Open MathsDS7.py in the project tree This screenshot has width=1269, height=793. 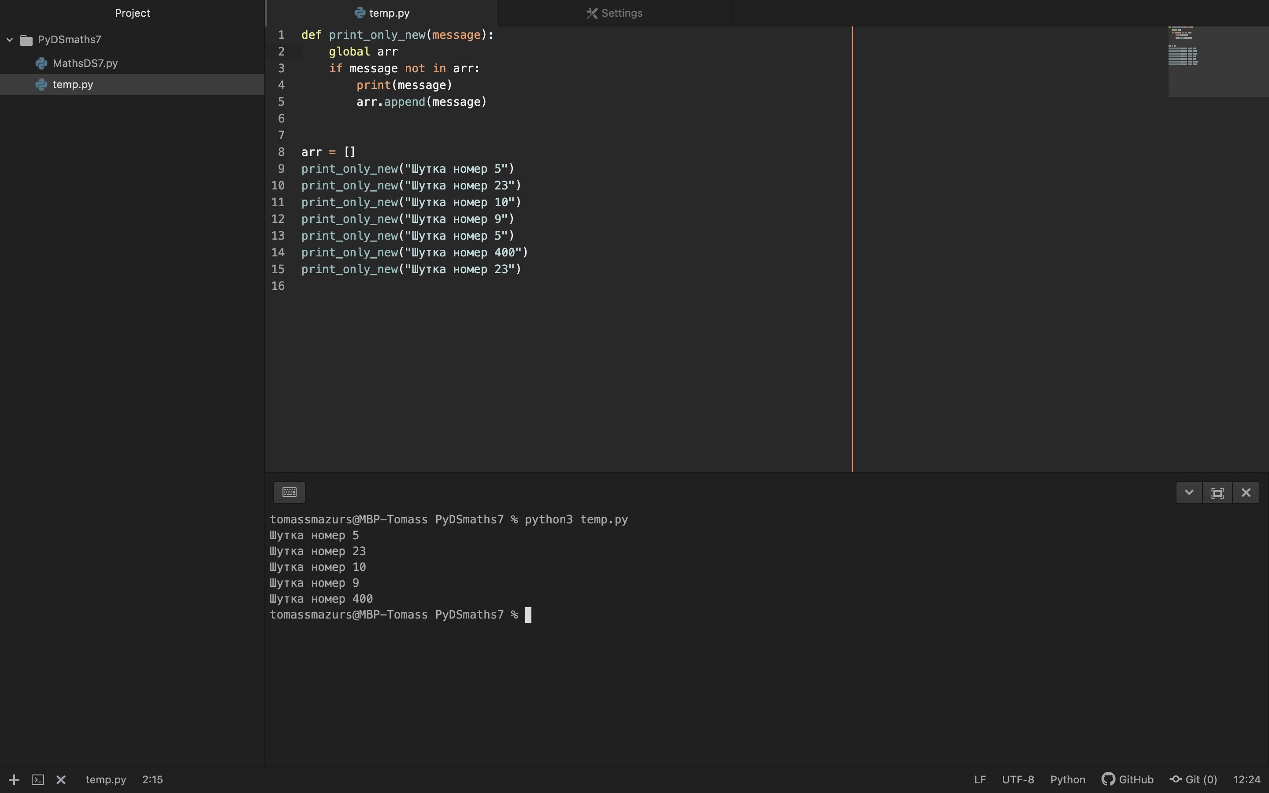click(x=85, y=63)
